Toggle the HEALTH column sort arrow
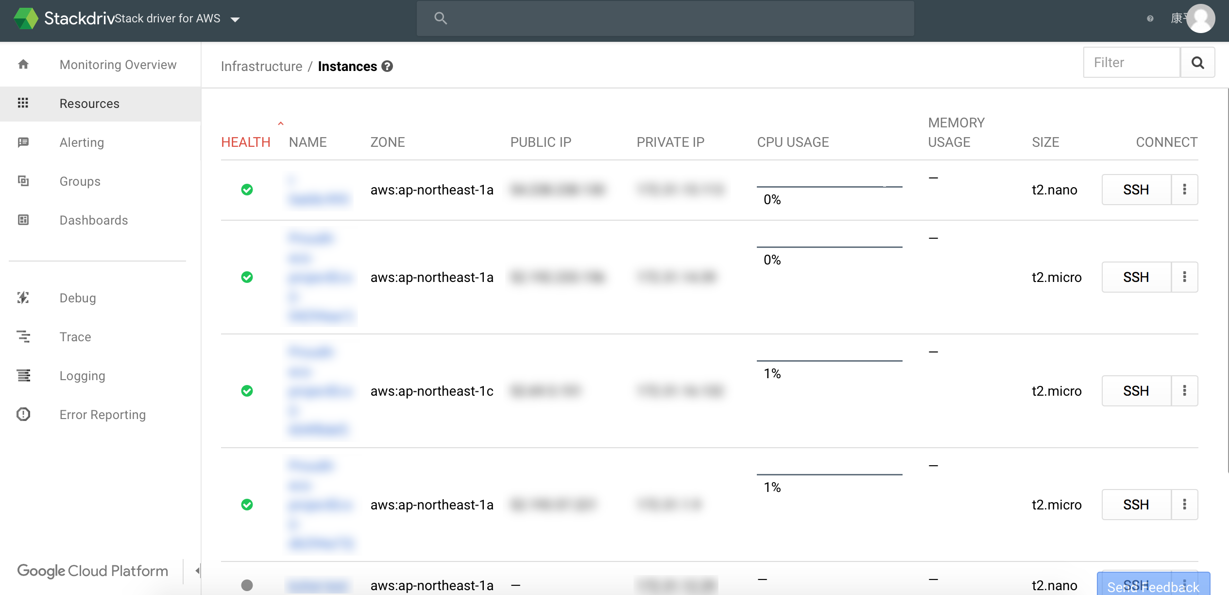This screenshot has height=595, width=1229. pyautogui.click(x=281, y=123)
